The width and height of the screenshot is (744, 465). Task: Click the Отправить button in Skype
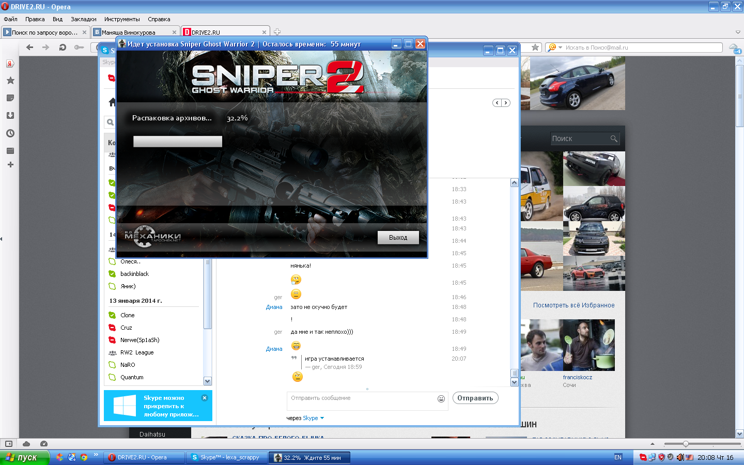475,398
